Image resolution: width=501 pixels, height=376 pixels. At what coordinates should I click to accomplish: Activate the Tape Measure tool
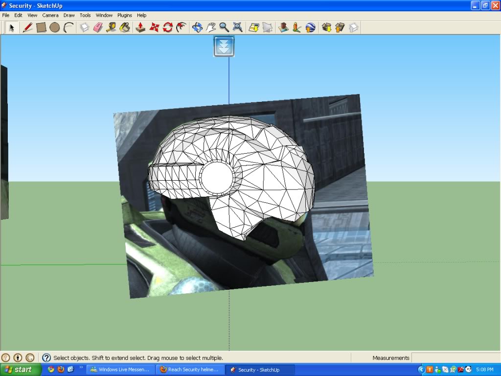point(111,28)
